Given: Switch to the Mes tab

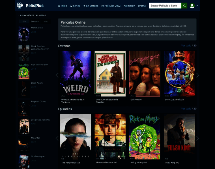Looking at the screenshot, I should 46,22.
